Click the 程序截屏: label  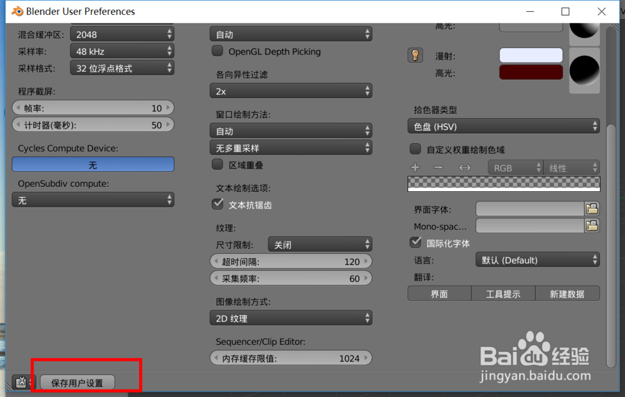coord(37,91)
